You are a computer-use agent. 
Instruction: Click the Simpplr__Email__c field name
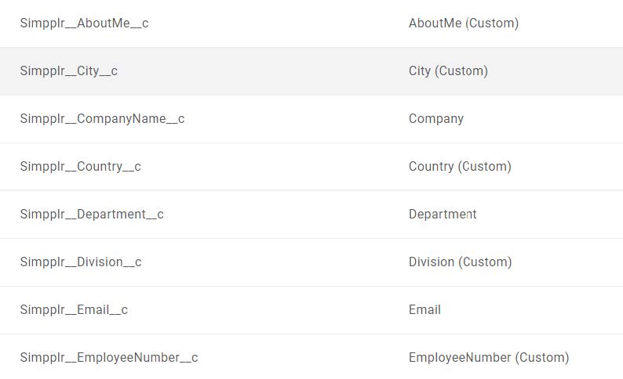74,310
